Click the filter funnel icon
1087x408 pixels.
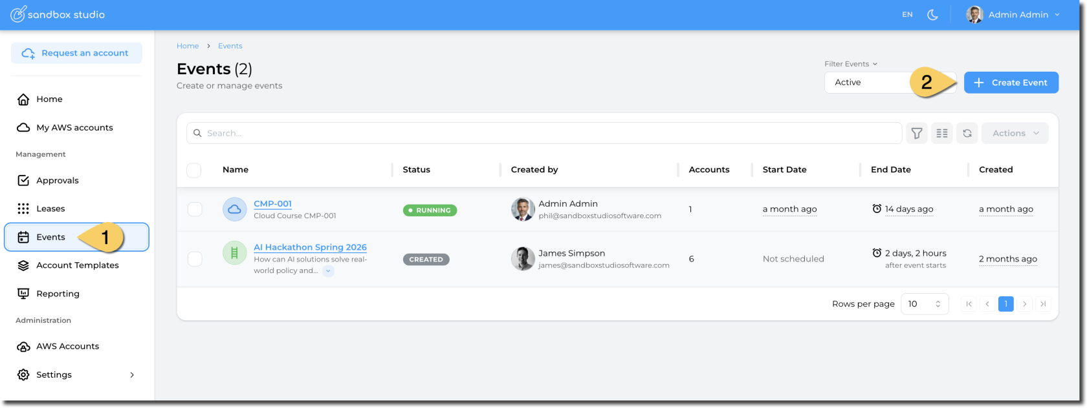pos(916,133)
